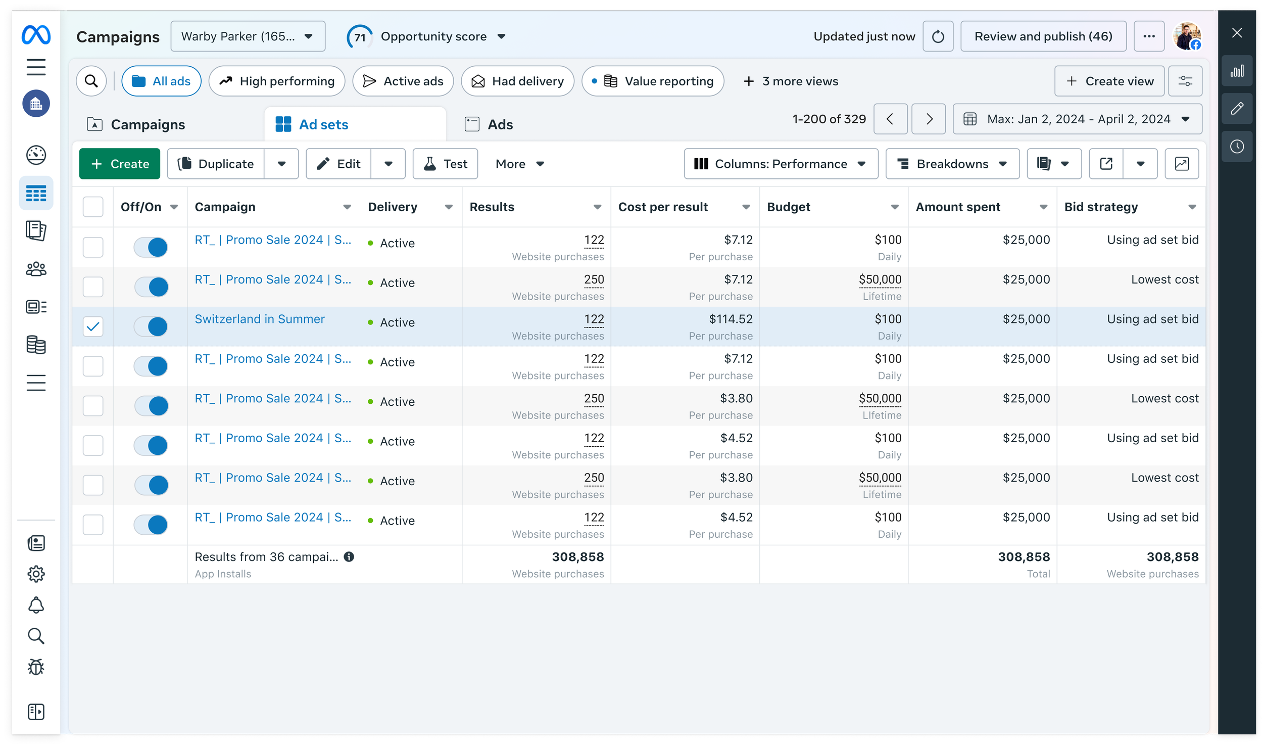Select the Value reporting view
Screen dimensions: 1263x748
click(653, 81)
